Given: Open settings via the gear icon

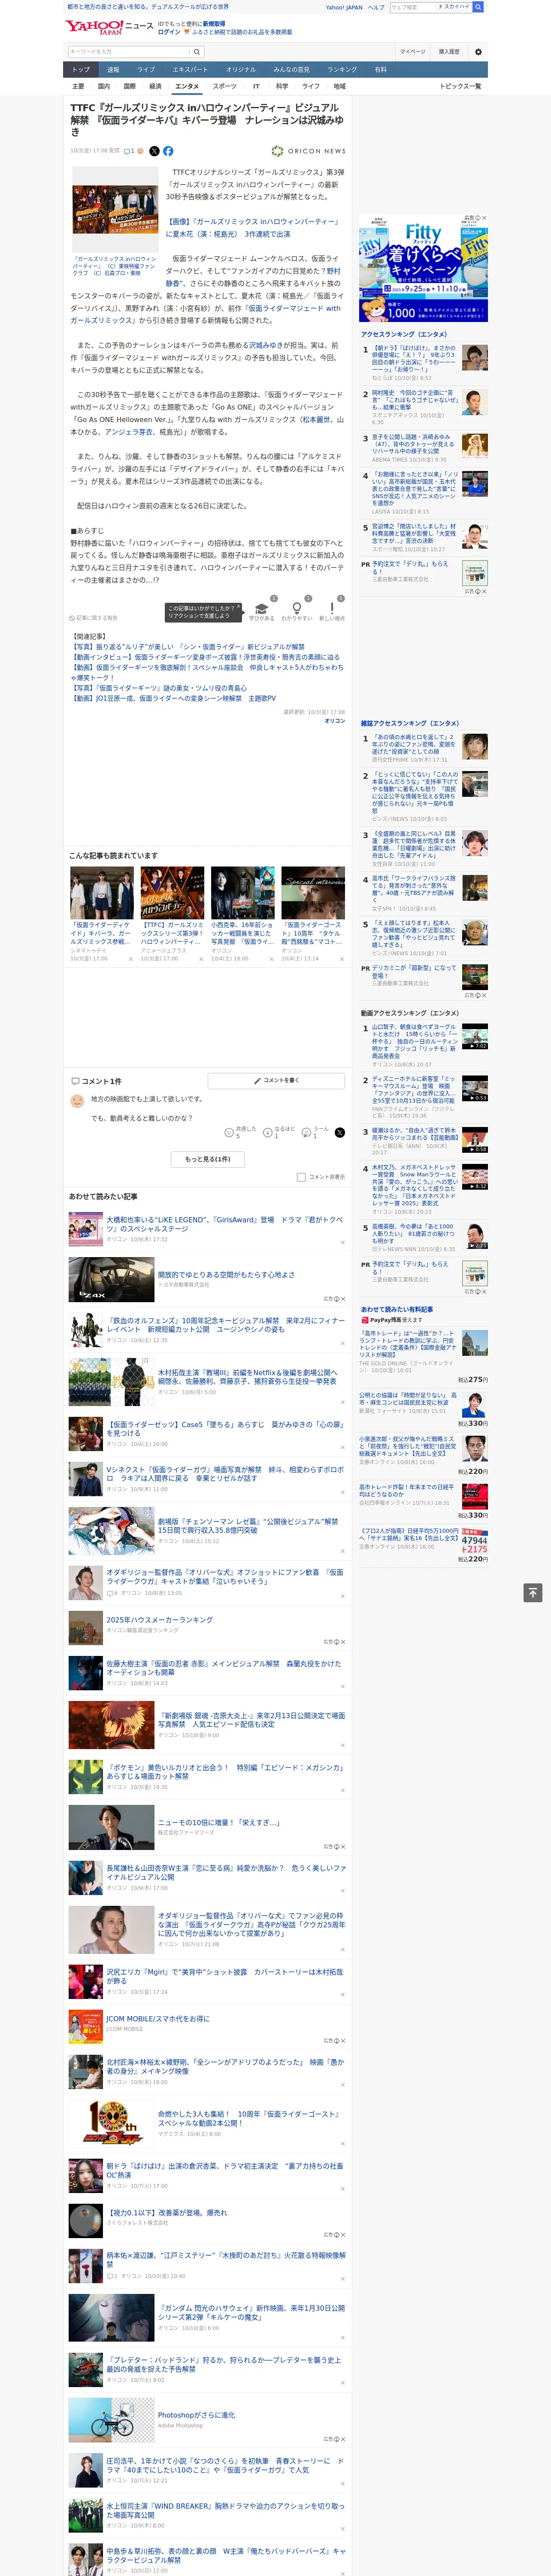Looking at the screenshot, I should tap(478, 52).
